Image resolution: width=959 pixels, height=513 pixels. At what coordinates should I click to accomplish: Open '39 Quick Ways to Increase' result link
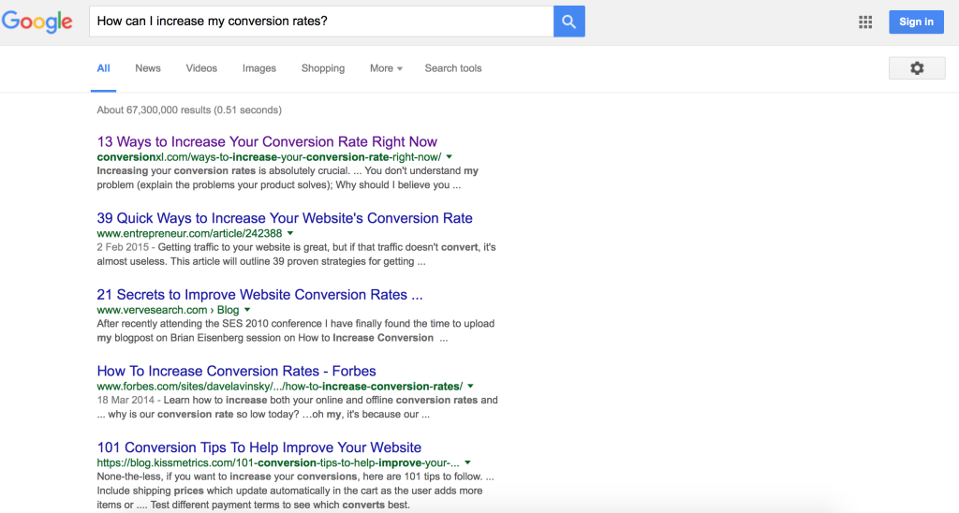(x=285, y=218)
